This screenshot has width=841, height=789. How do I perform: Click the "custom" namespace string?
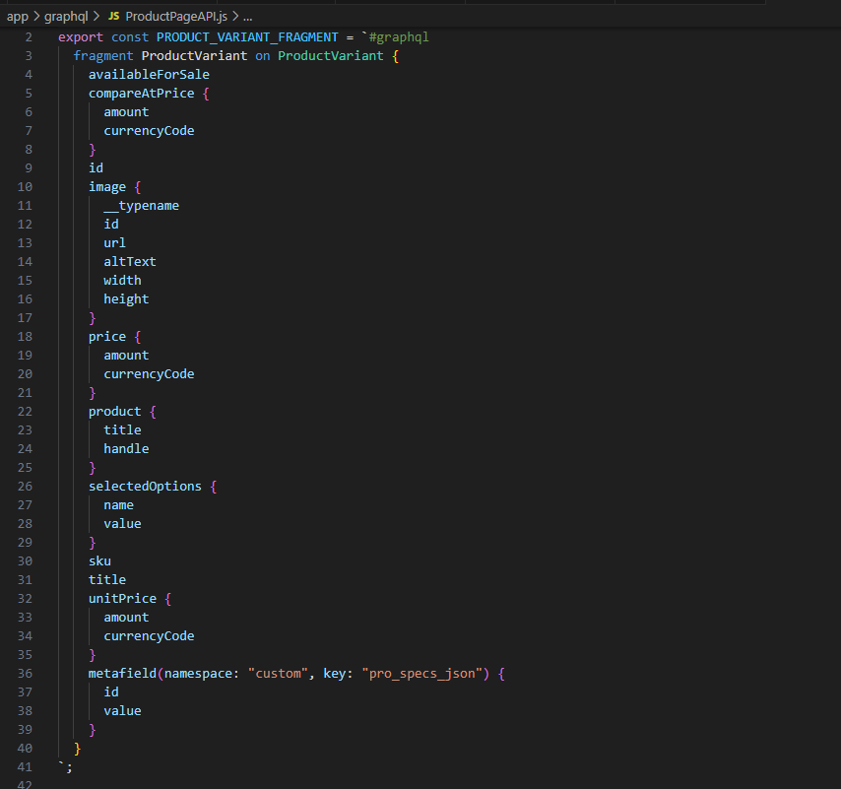point(278,674)
